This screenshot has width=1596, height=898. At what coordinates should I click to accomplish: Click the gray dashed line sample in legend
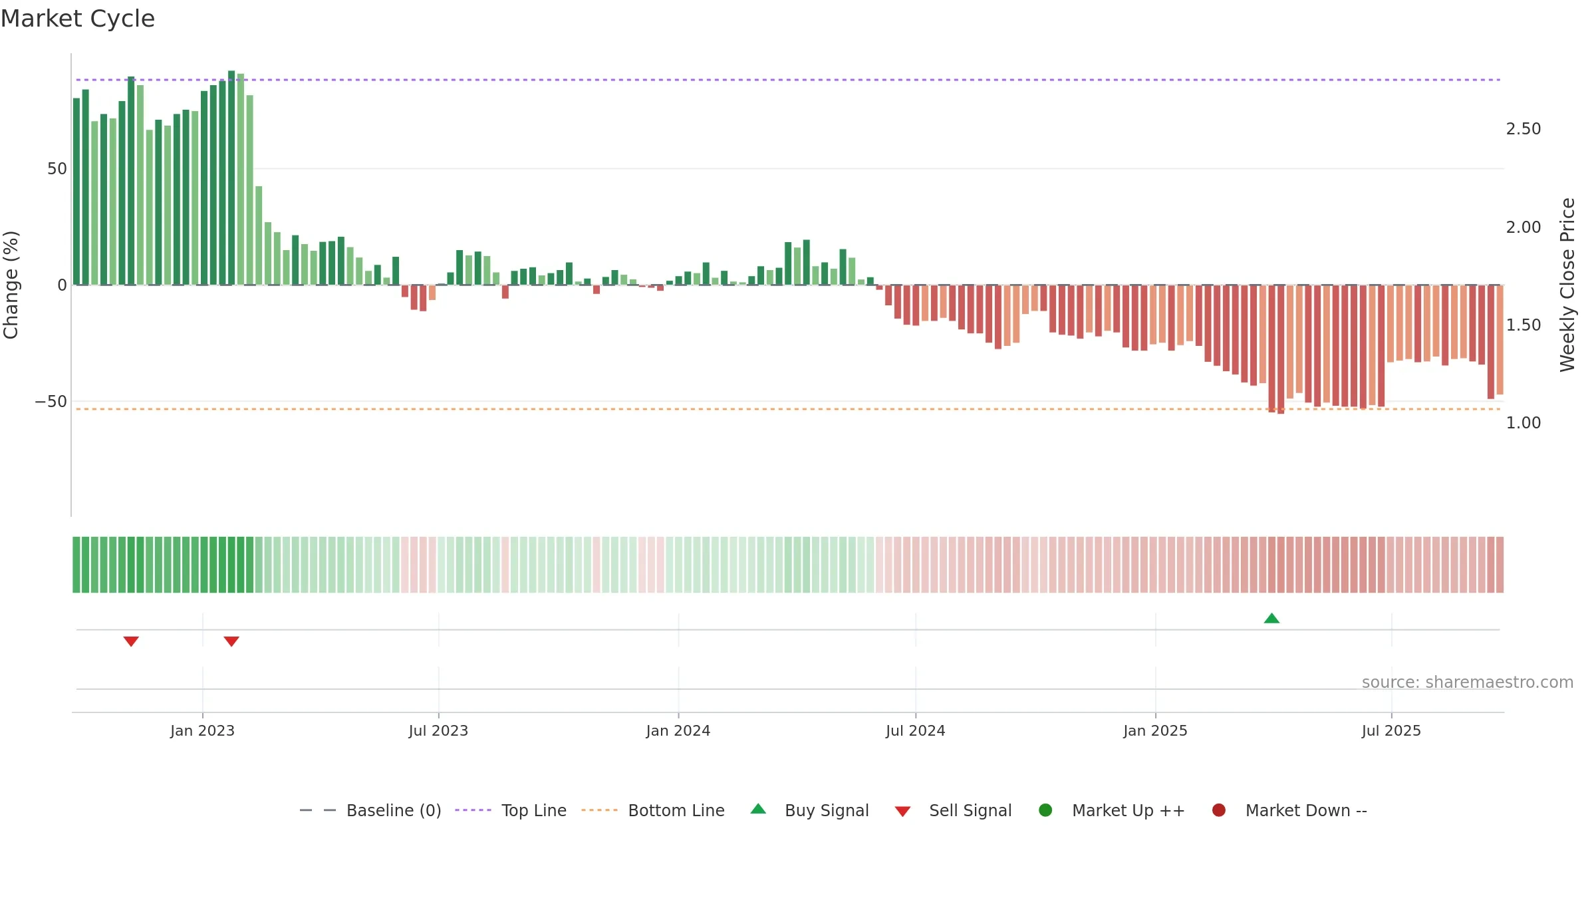pos(318,810)
